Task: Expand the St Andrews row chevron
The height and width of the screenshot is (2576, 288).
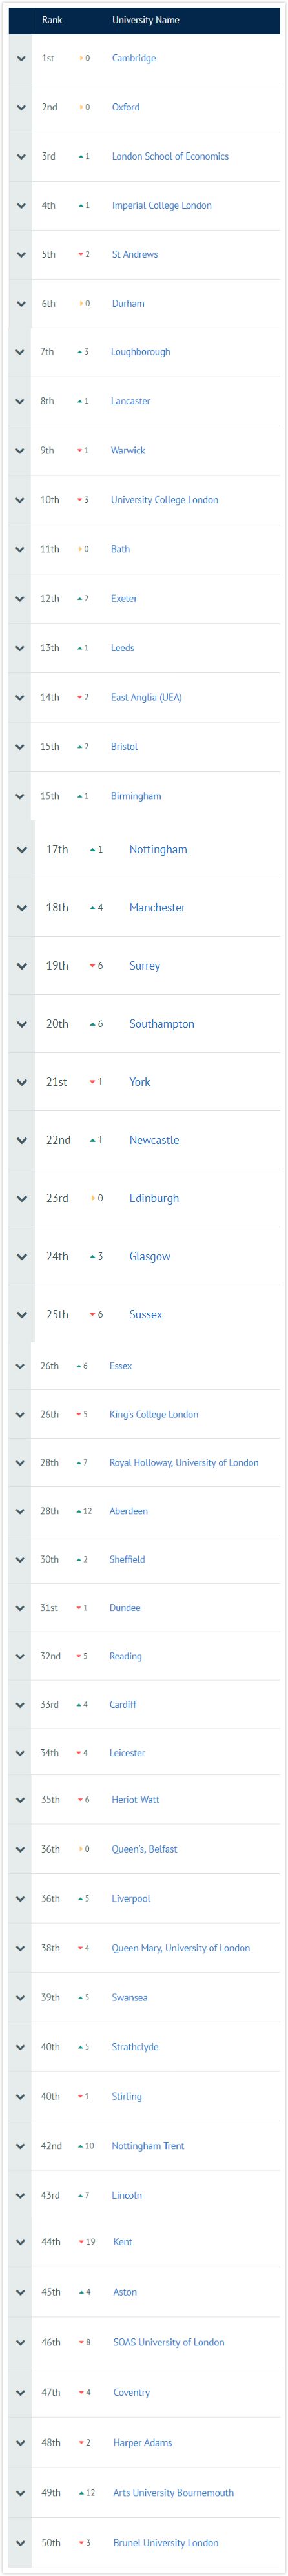Action: pos(21,254)
